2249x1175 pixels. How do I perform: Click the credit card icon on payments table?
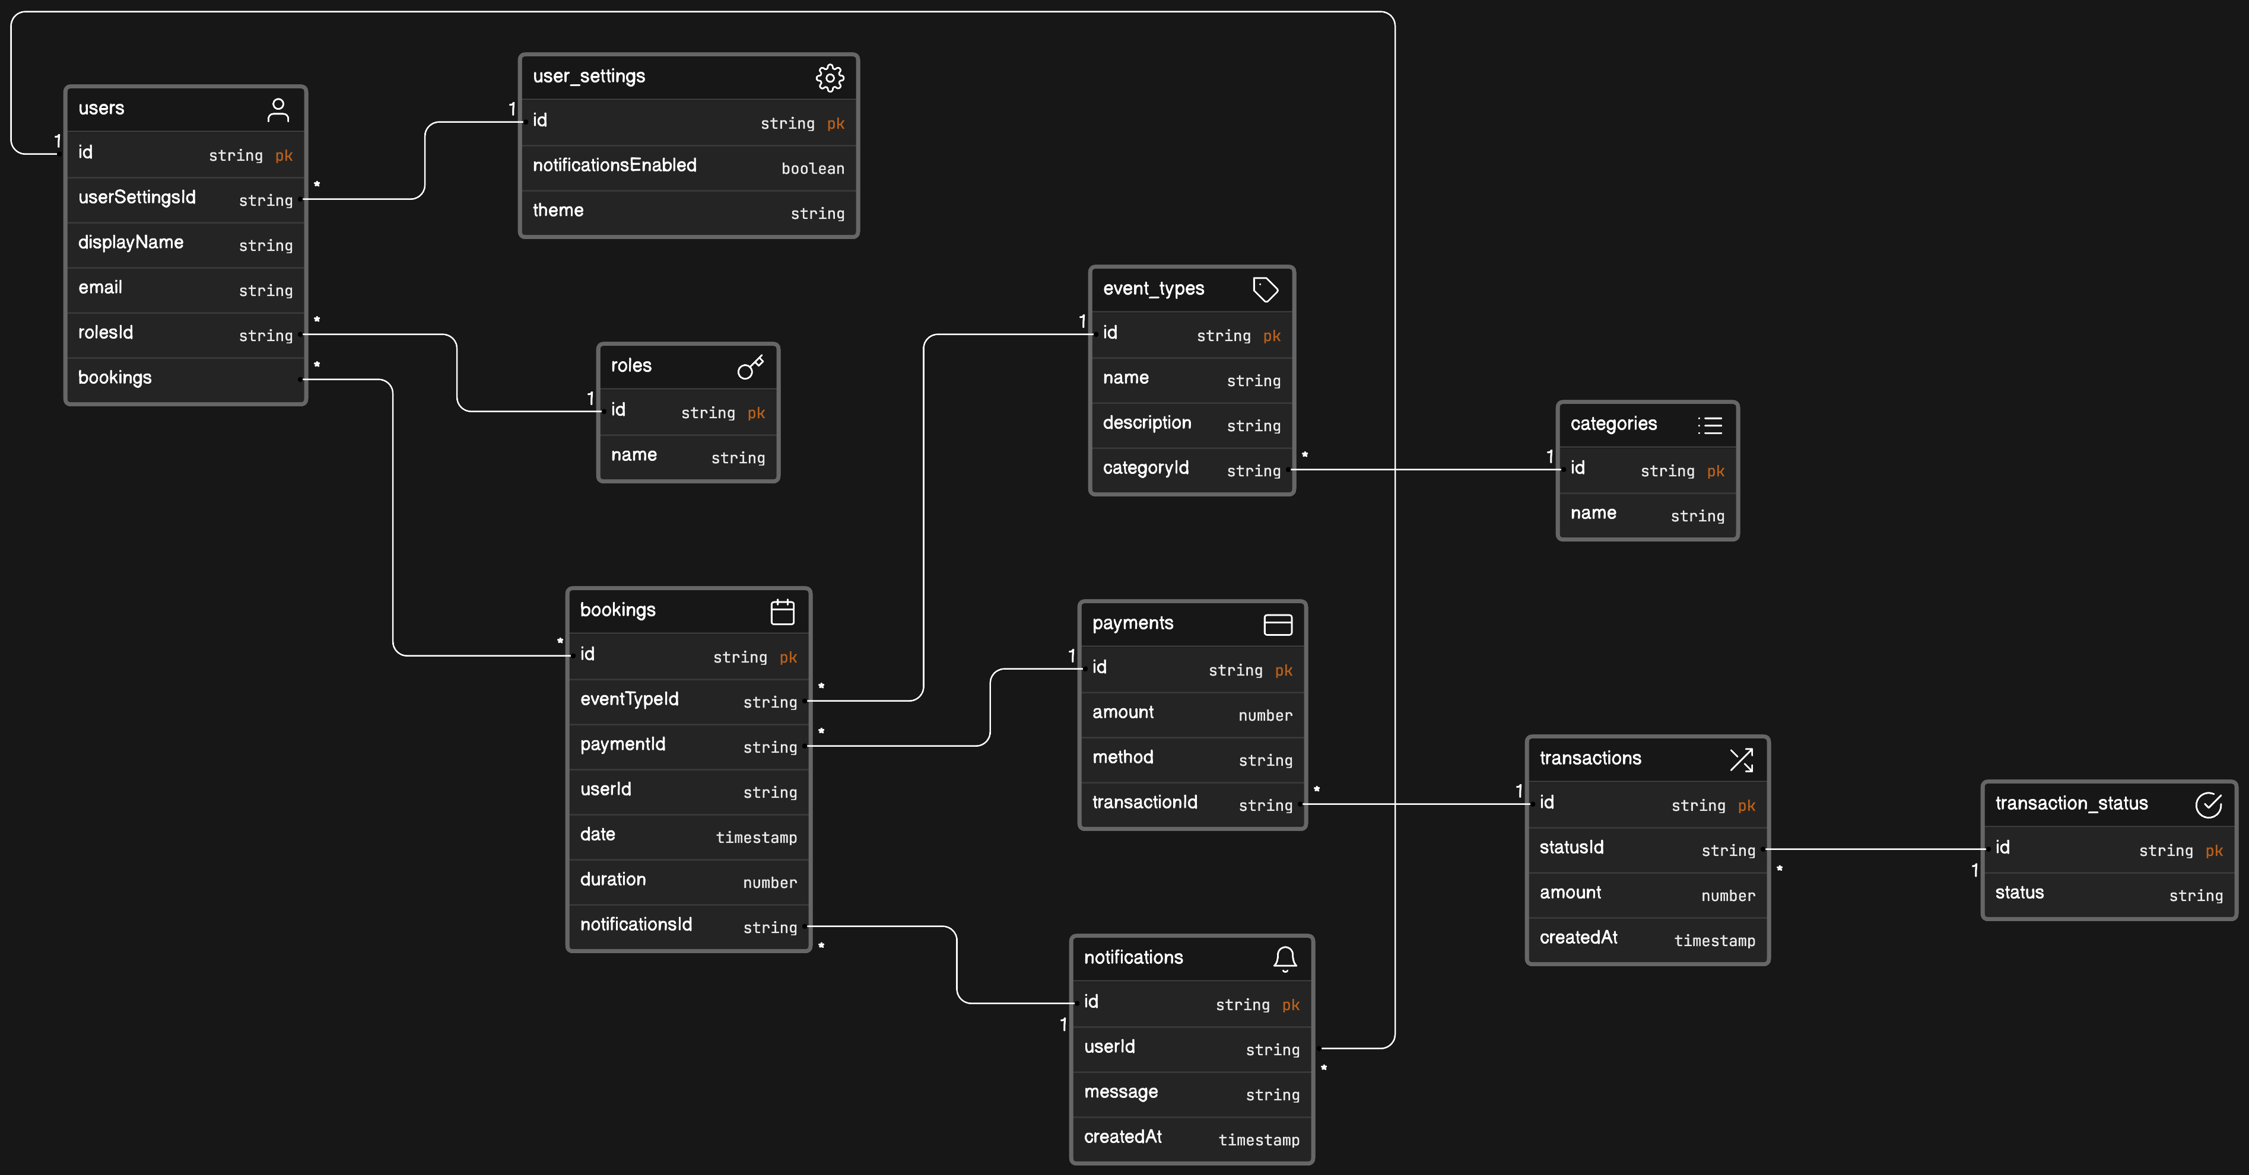click(1277, 625)
